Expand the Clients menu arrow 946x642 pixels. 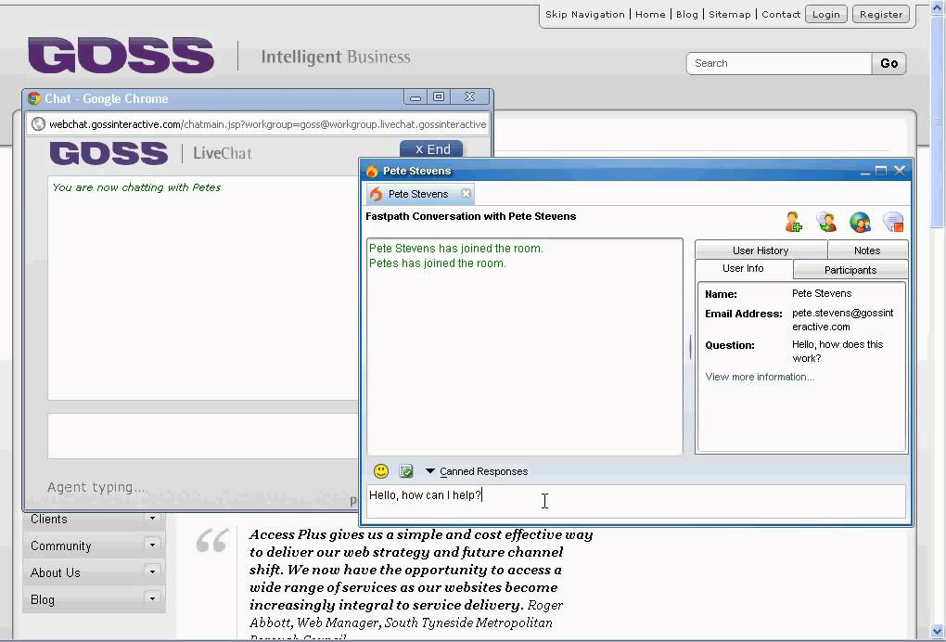(153, 519)
